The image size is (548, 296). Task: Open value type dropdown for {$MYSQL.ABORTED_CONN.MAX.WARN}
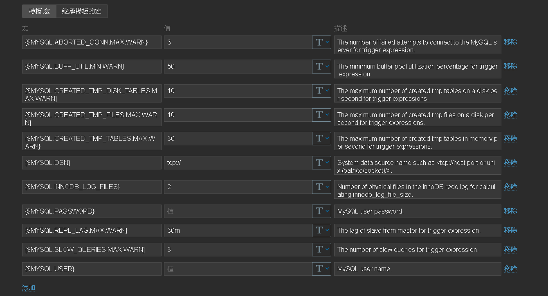321,42
